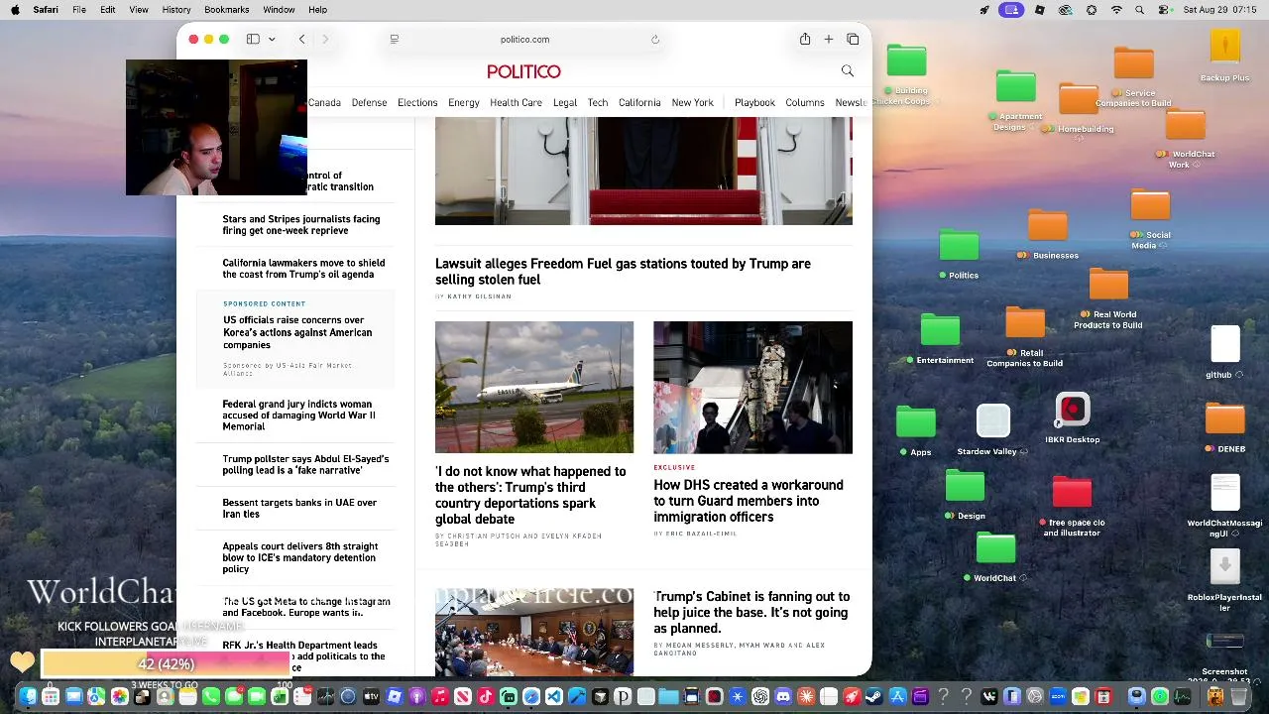Open the Health Care section
Image resolution: width=1269 pixels, height=714 pixels.
516,103
